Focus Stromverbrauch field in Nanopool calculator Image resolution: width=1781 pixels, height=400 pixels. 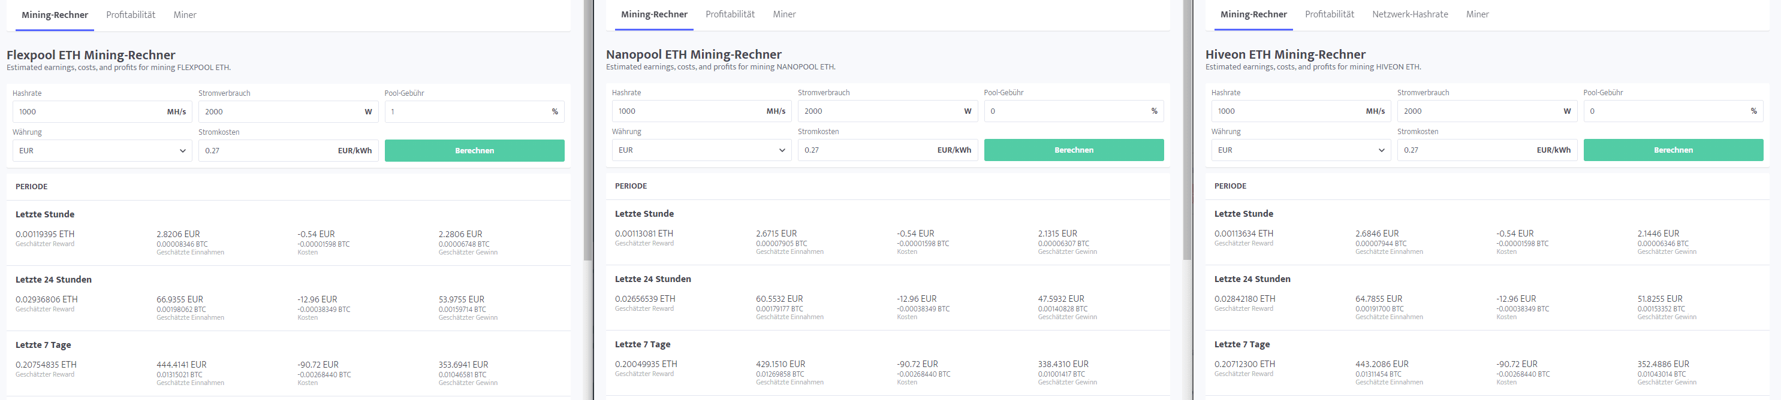click(888, 111)
